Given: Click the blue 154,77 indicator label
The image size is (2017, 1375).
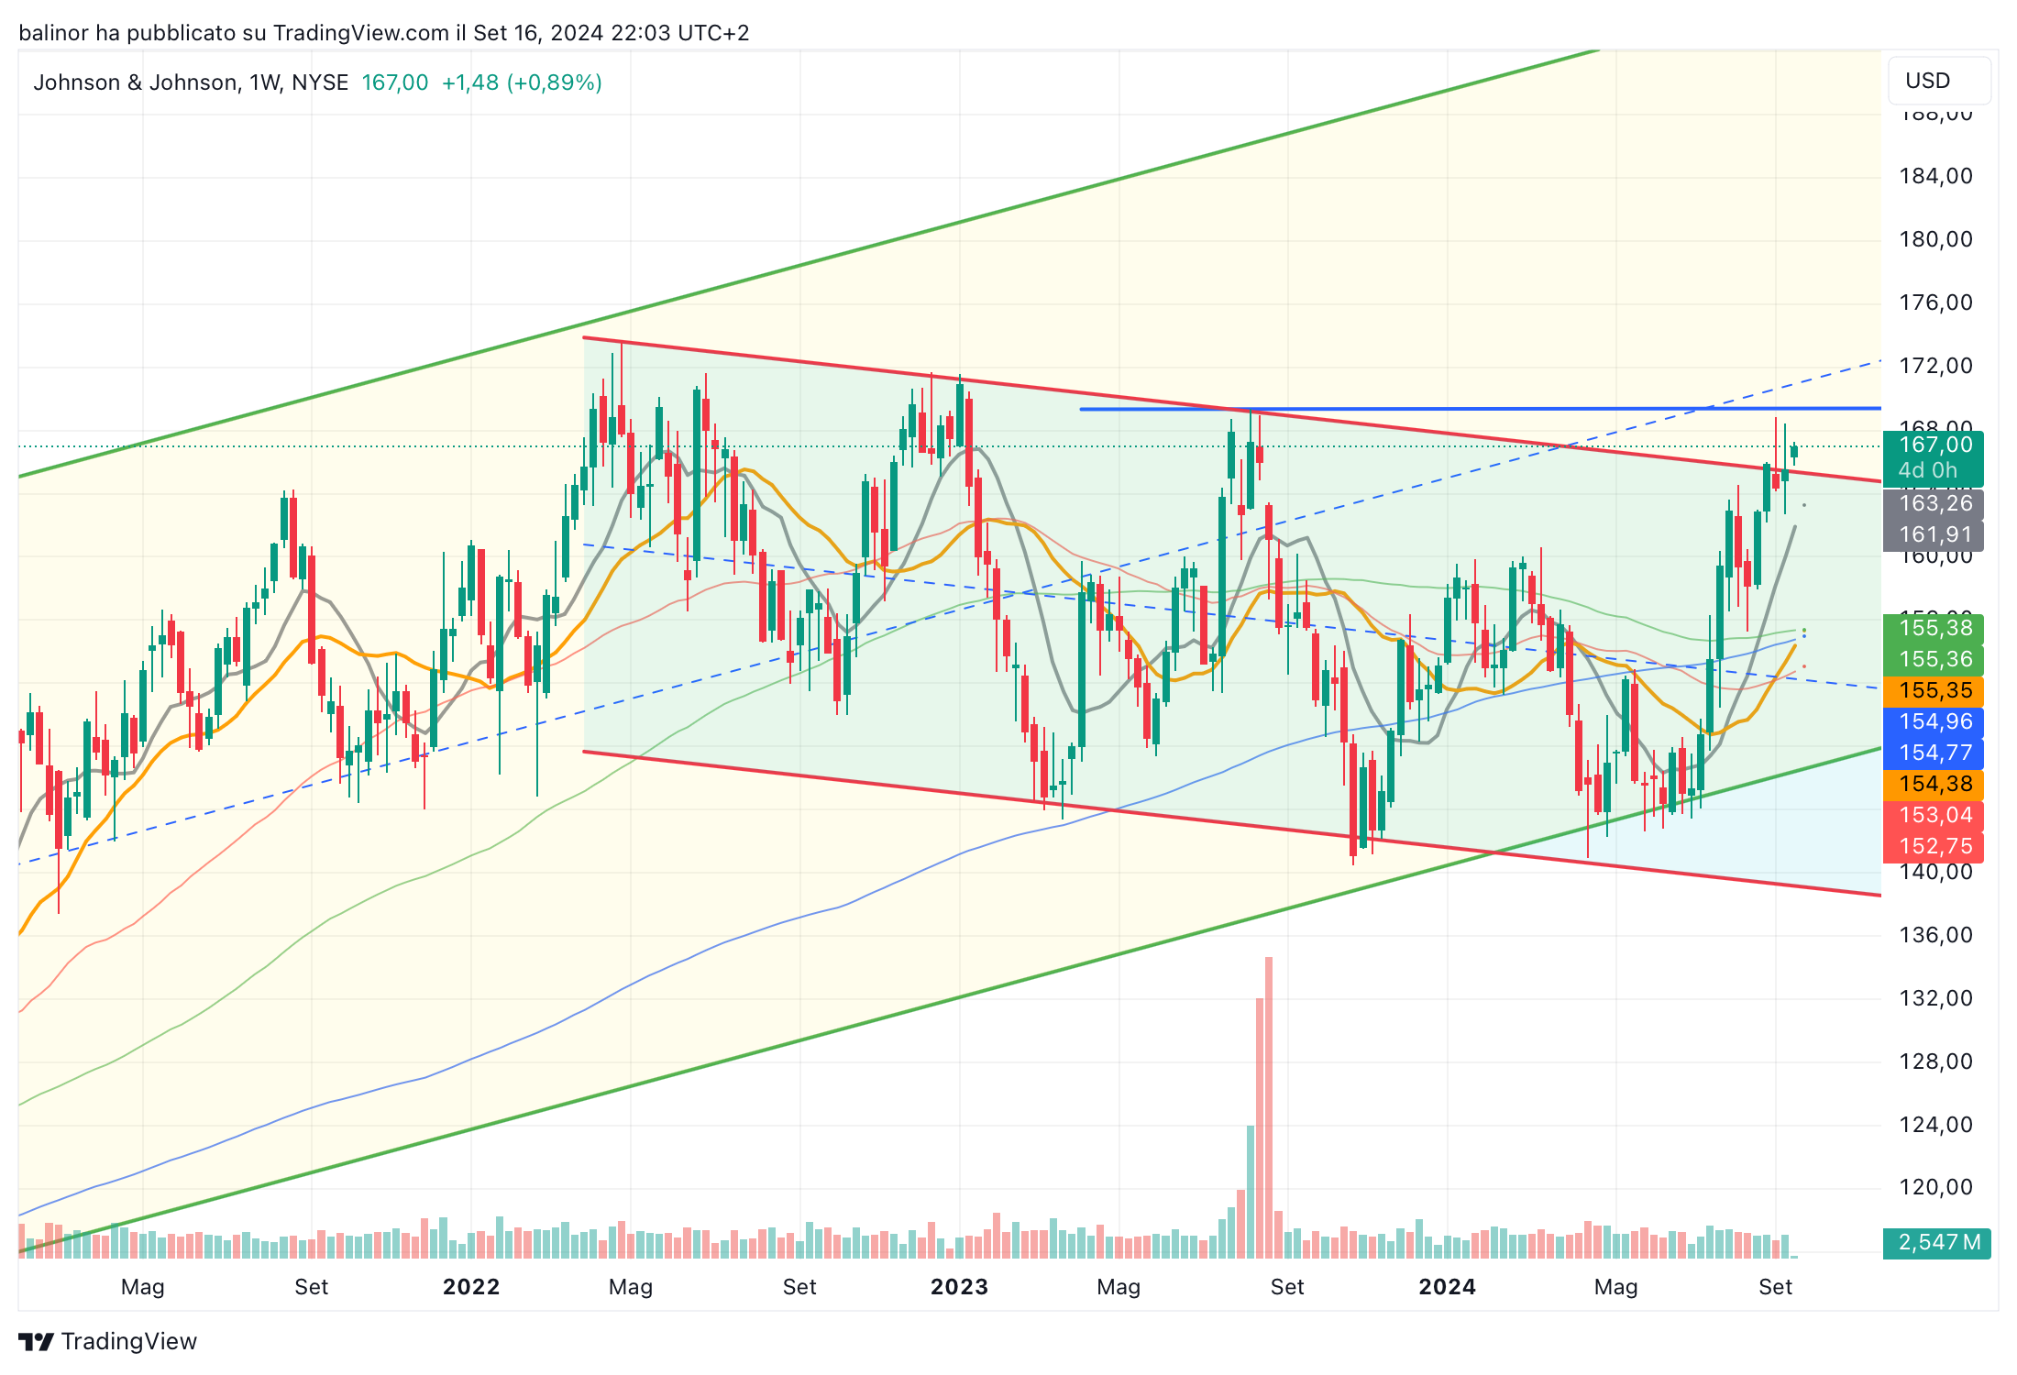Looking at the screenshot, I should tap(1934, 753).
